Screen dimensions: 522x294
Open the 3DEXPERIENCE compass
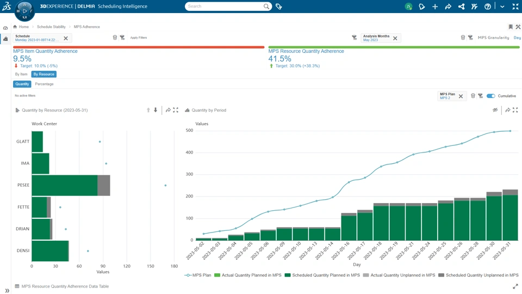click(x=24, y=11)
